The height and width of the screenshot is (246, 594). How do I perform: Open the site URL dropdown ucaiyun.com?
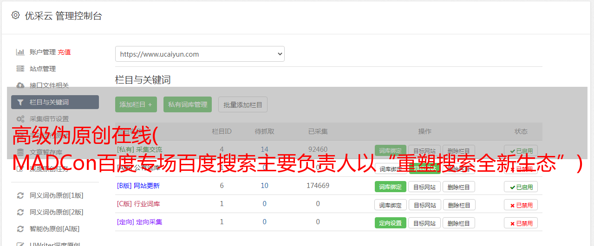coord(200,54)
